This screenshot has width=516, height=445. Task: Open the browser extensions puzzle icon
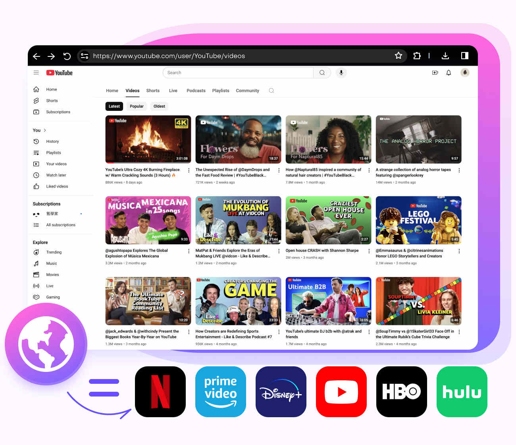(x=417, y=56)
